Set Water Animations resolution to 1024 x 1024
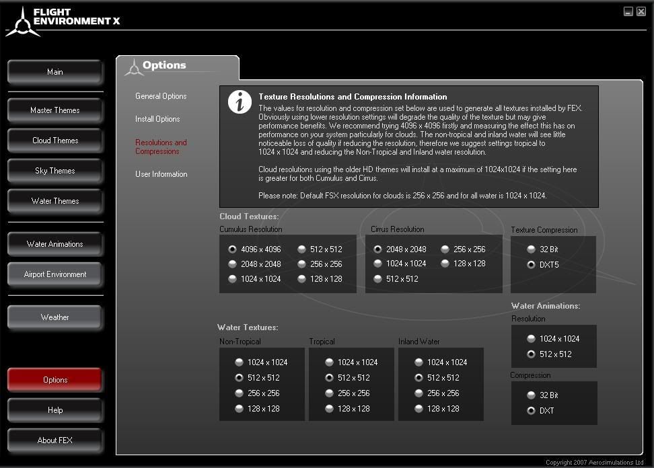Image resolution: width=654 pixels, height=468 pixels. pyautogui.click(x=531, y=339)
